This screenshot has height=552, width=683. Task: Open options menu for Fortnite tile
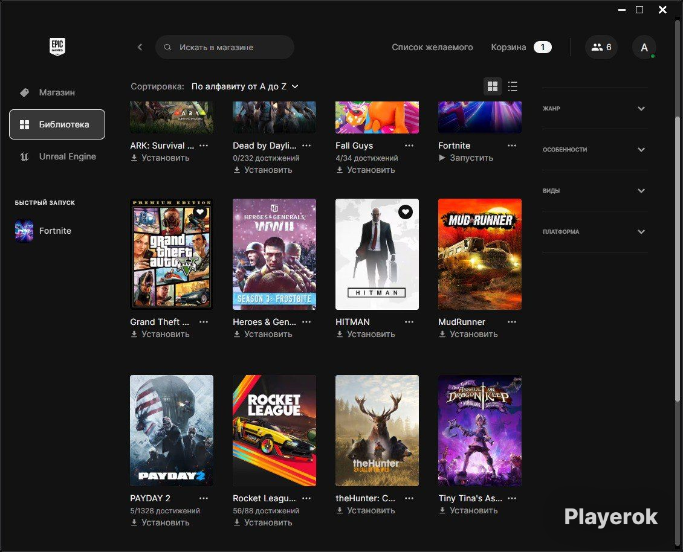point(512,146)
